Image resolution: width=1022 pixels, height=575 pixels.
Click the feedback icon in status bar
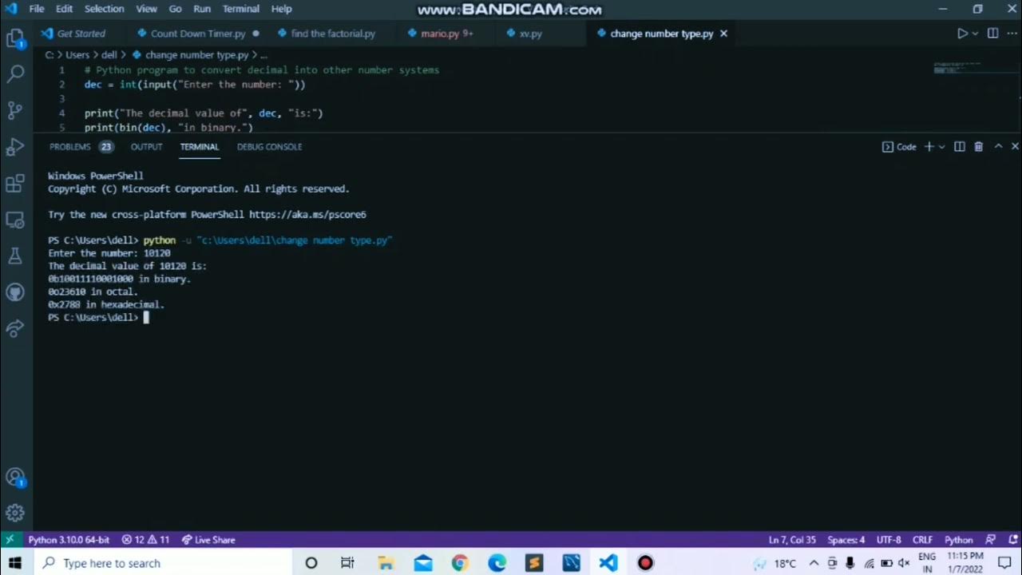click(991, 540)
